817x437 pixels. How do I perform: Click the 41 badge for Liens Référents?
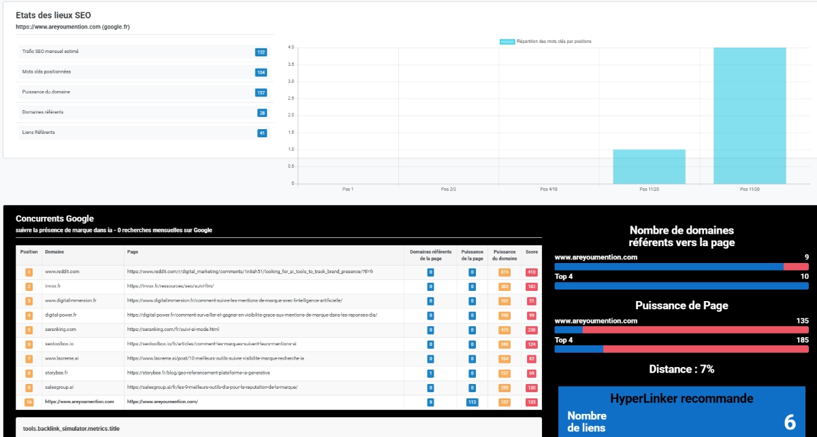click(262, 133)
